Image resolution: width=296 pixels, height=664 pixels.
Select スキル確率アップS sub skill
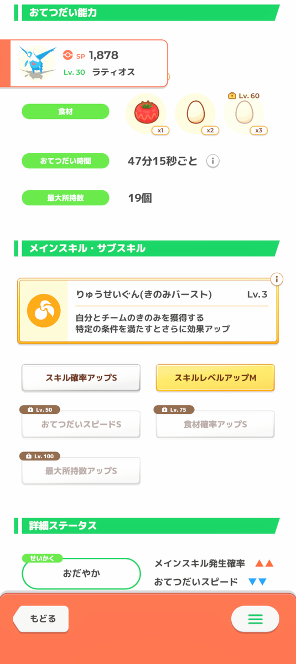pyautogui.click(x=81, y=378)
